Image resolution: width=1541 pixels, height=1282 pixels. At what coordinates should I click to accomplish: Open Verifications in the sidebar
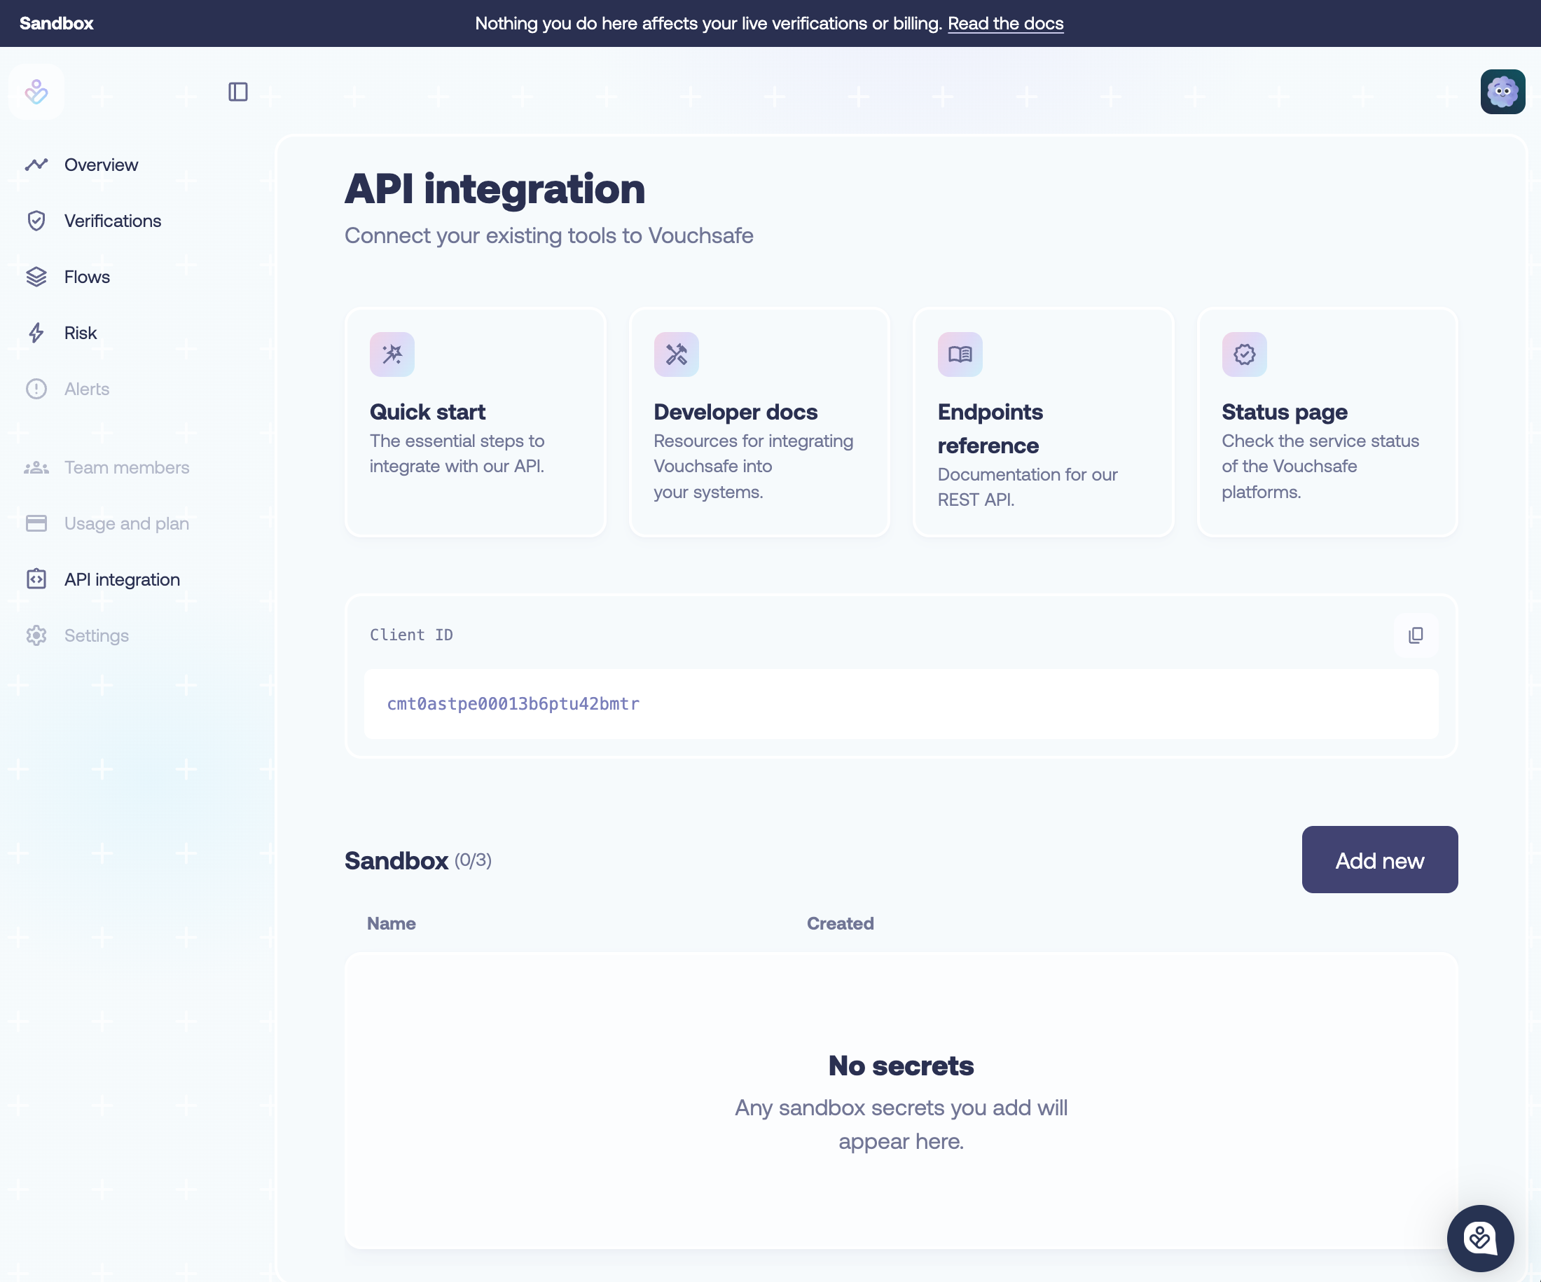tap(112, 221)
